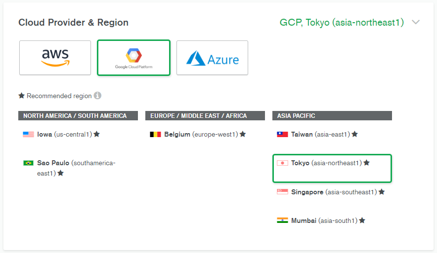This screenshot has height=253, width=437.
Task: Click the India flag icon by Mumbai
Action: [282, 220]
